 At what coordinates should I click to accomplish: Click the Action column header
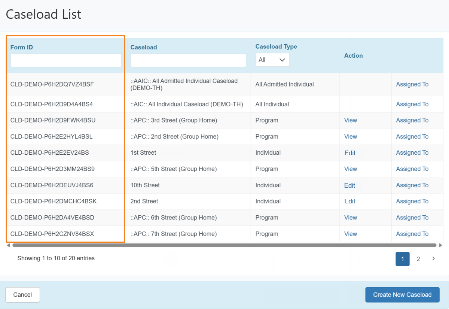click(354, 55)
